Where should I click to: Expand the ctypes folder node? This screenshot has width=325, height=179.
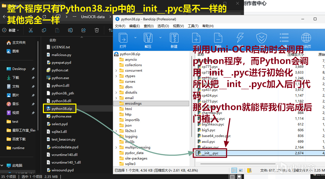click(x=116, y=76)
